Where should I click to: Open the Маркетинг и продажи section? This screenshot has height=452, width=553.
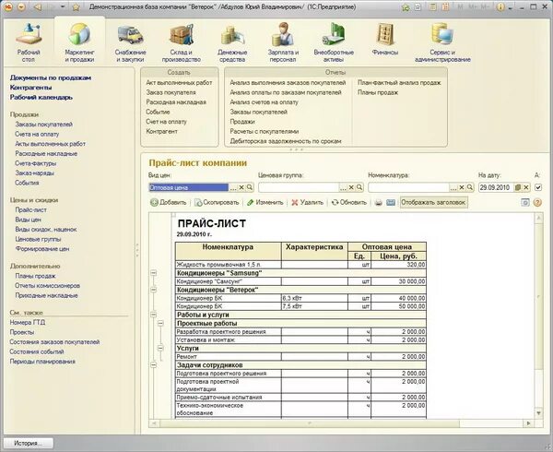pos(79,42)
